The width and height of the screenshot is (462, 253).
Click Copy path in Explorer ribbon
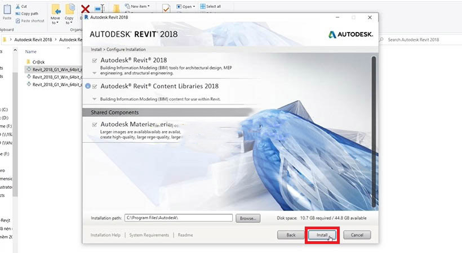[x=26, y=13]
